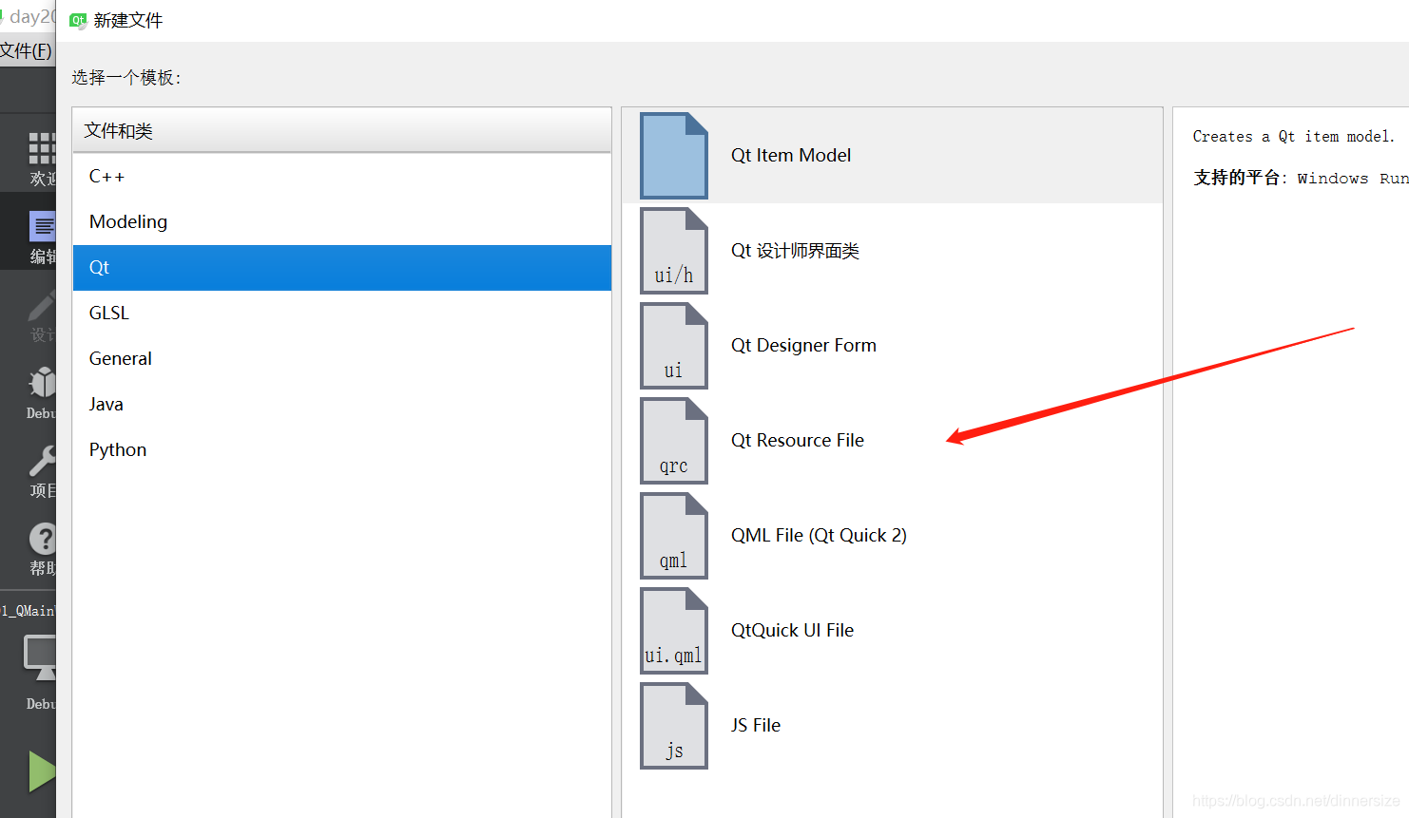Choose Qt Resource File template
The width and height of the screenshot is (1409, 818).
click(892, 441)
